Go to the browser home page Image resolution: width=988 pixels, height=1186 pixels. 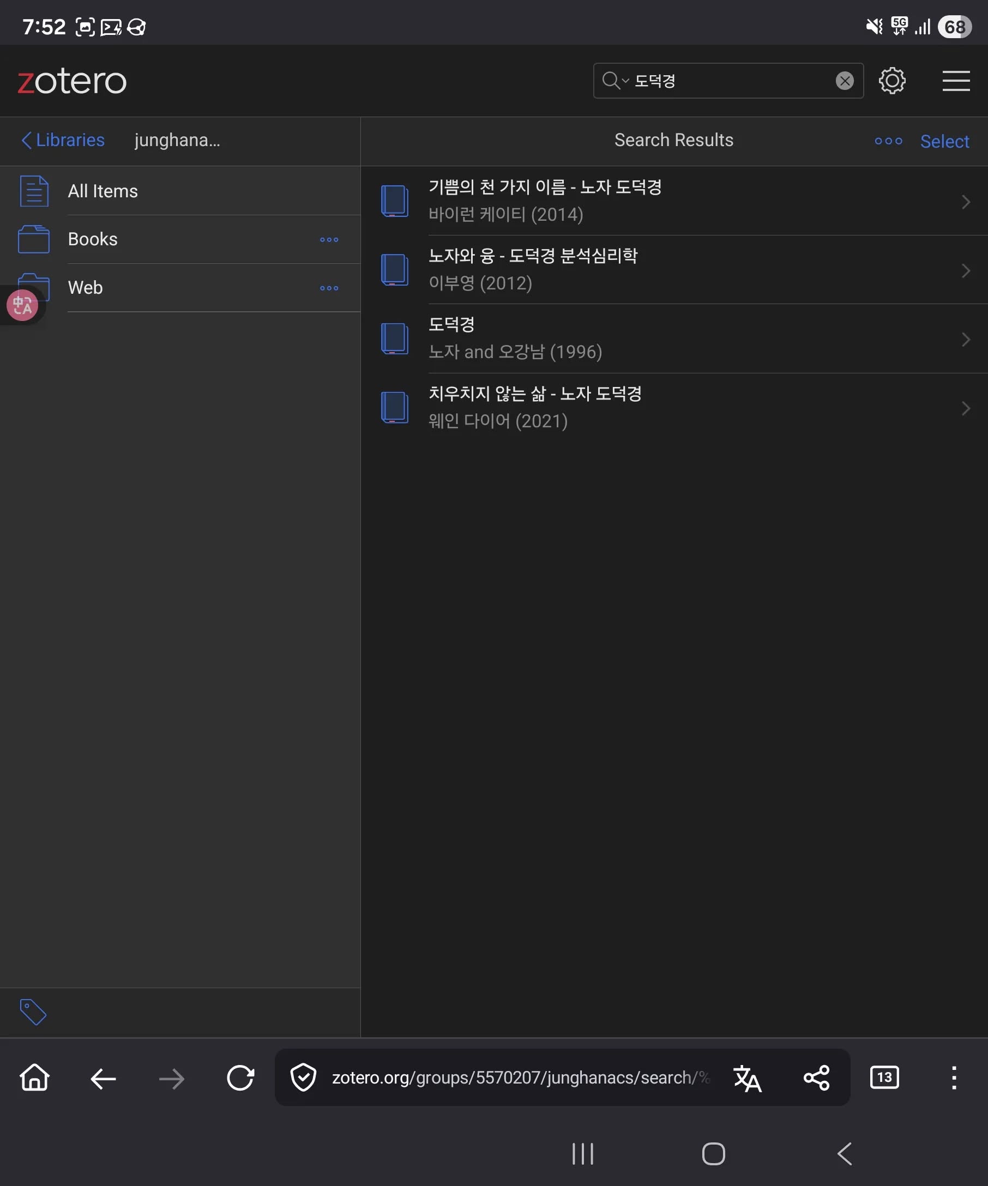click(x=34, y=1078)
